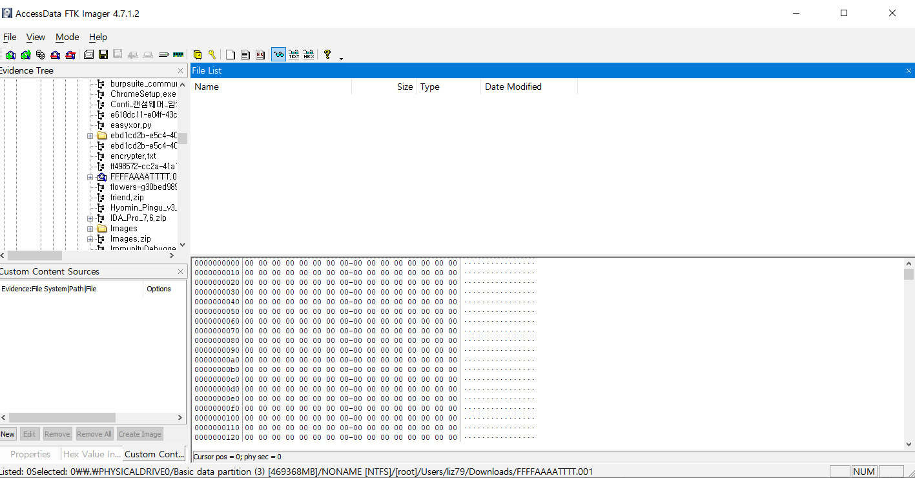Image resolution: width=915 pixels, height=478 pixels.
Task: Click the Export File Hash List icon
Action: click(x=245, y=55)
